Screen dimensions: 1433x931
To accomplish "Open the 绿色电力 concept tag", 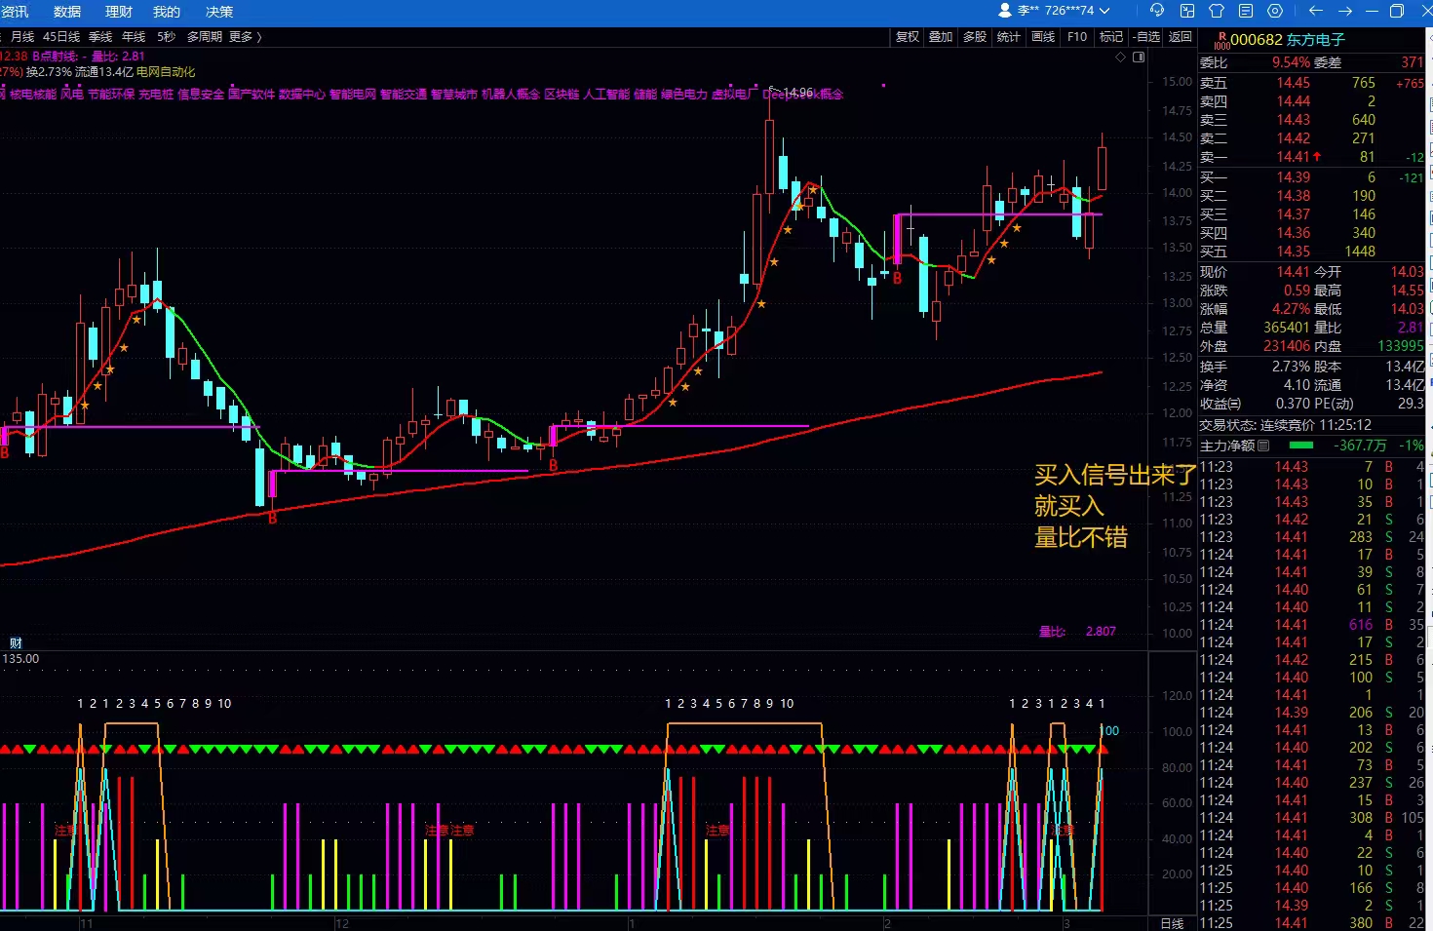I will (684, 95).
